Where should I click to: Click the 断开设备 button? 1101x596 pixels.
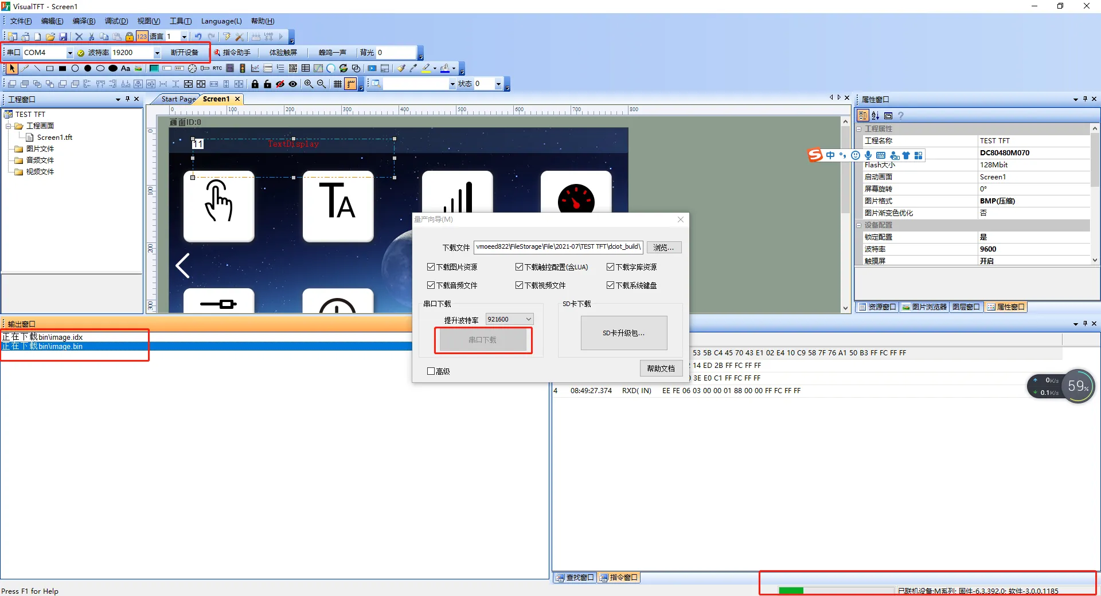pyautogui.click(x=185, y=53)
